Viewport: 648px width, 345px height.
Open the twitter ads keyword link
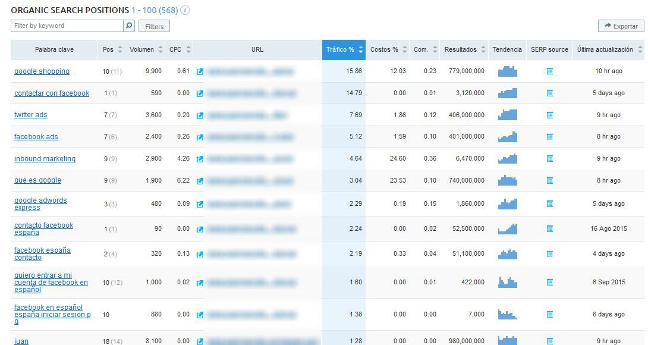(x=30, y=115)
